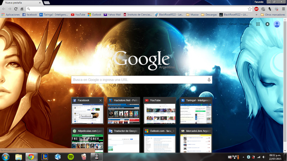The height and width of the screenshot is (161, 287).
Task: Open the Google account avatar
Action: (277, 24)
